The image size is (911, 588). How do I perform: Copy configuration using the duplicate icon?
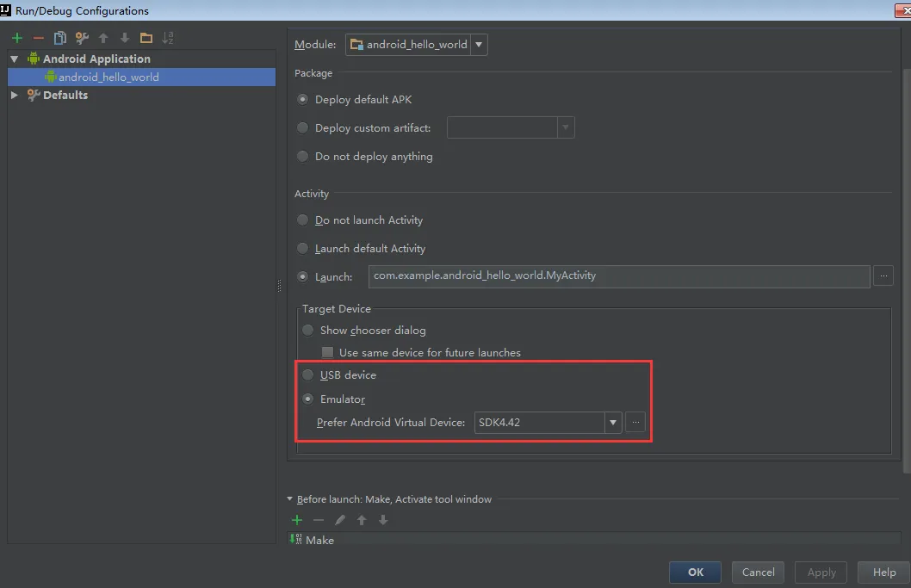click(x=59, y=39)
